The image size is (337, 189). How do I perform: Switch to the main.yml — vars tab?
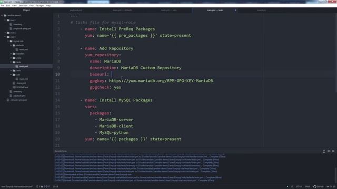click(168, 10)
